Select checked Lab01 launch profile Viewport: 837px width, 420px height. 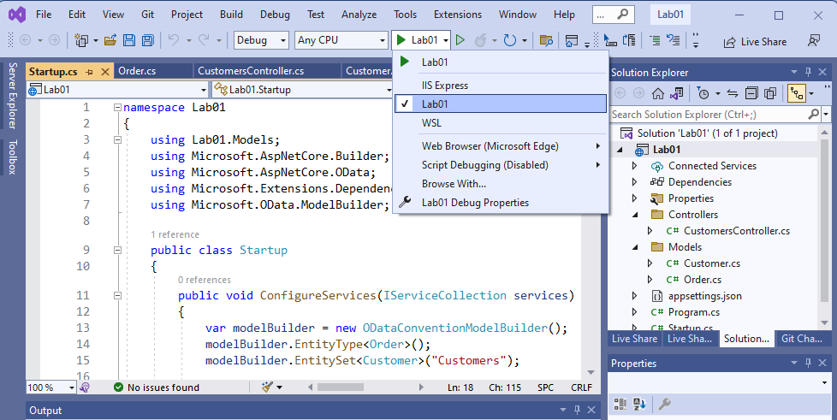point(501,104)
